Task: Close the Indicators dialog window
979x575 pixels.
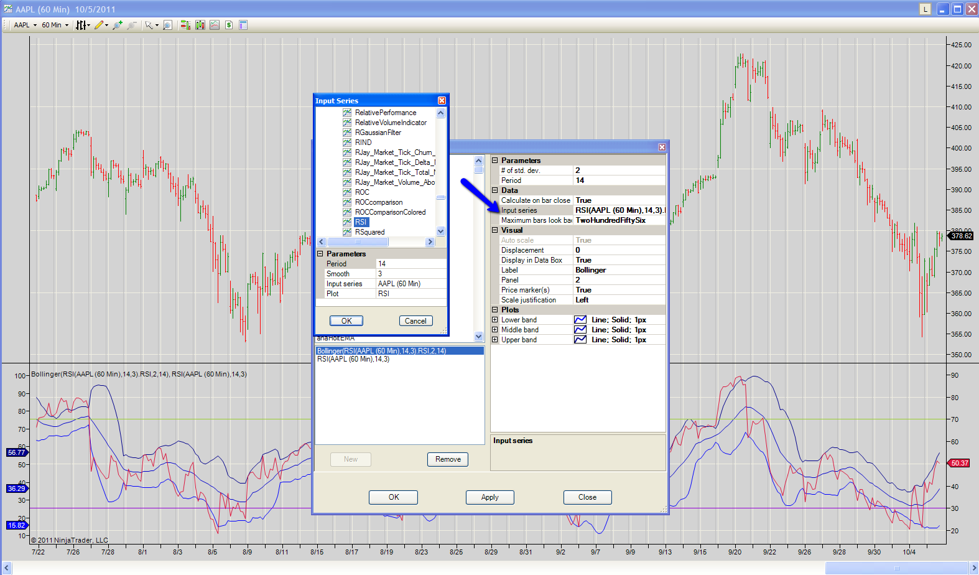Action: pos(662,147)
